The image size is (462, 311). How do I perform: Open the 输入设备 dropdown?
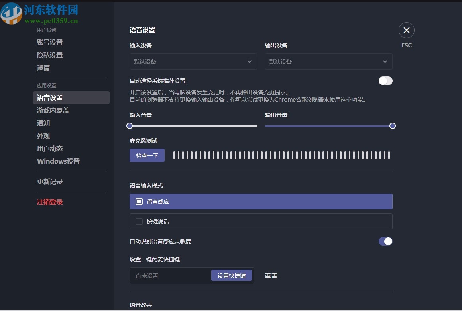coord(193,61)
